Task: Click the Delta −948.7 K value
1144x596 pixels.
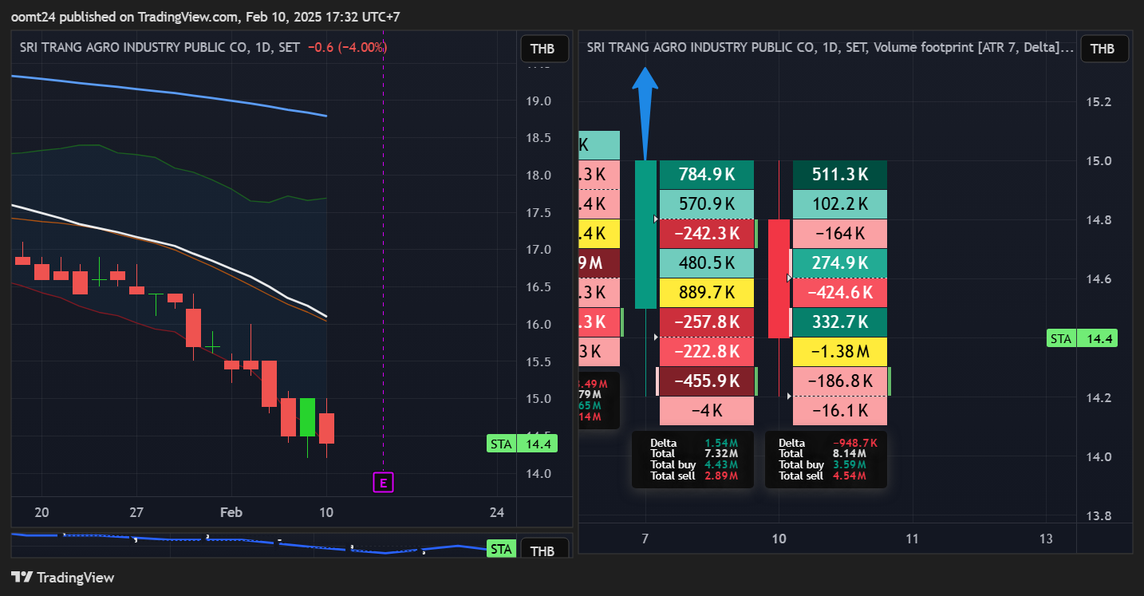Action: pyautogui.click(x=854, y=443)
